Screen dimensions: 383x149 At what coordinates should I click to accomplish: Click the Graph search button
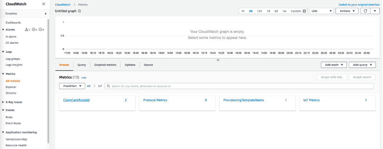tap(362, 77)
